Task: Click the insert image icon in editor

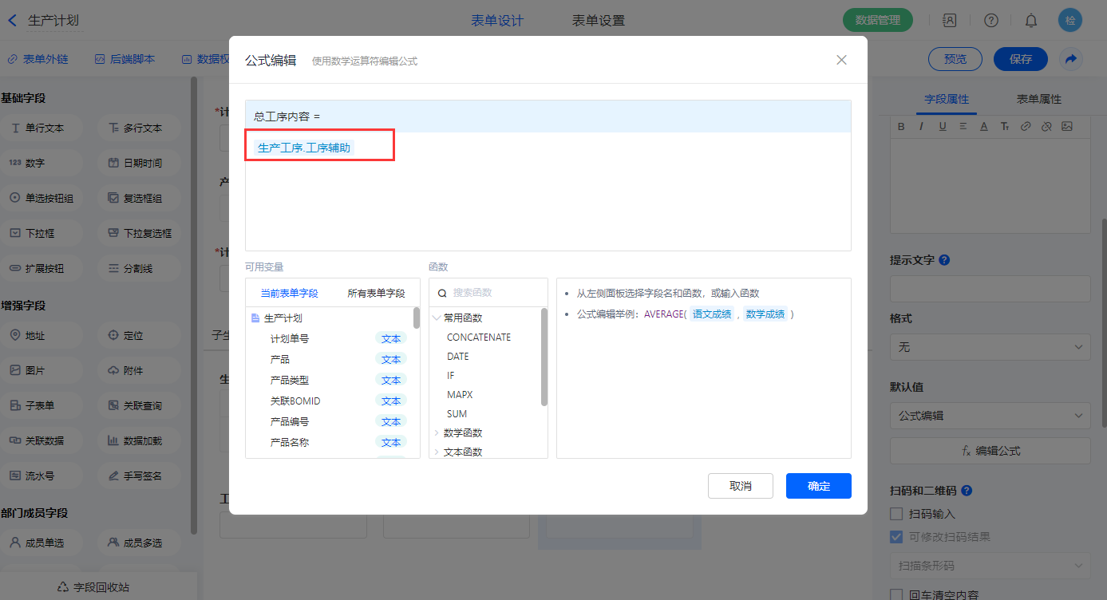Action: (x=1067, y=126)
